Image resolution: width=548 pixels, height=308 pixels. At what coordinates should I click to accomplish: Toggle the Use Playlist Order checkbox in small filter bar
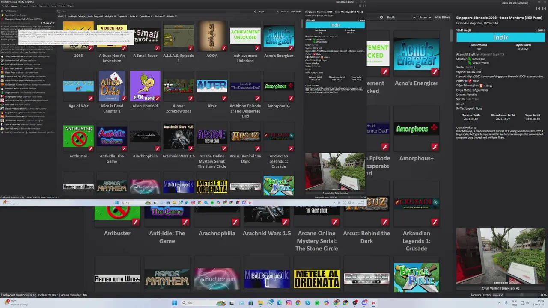pyautogui.click(x=85, y=16)
